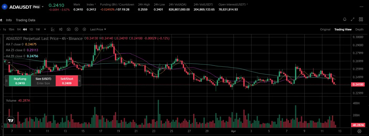
Task: Click the Apr date label on time axis
Action: tap(234, 131)
